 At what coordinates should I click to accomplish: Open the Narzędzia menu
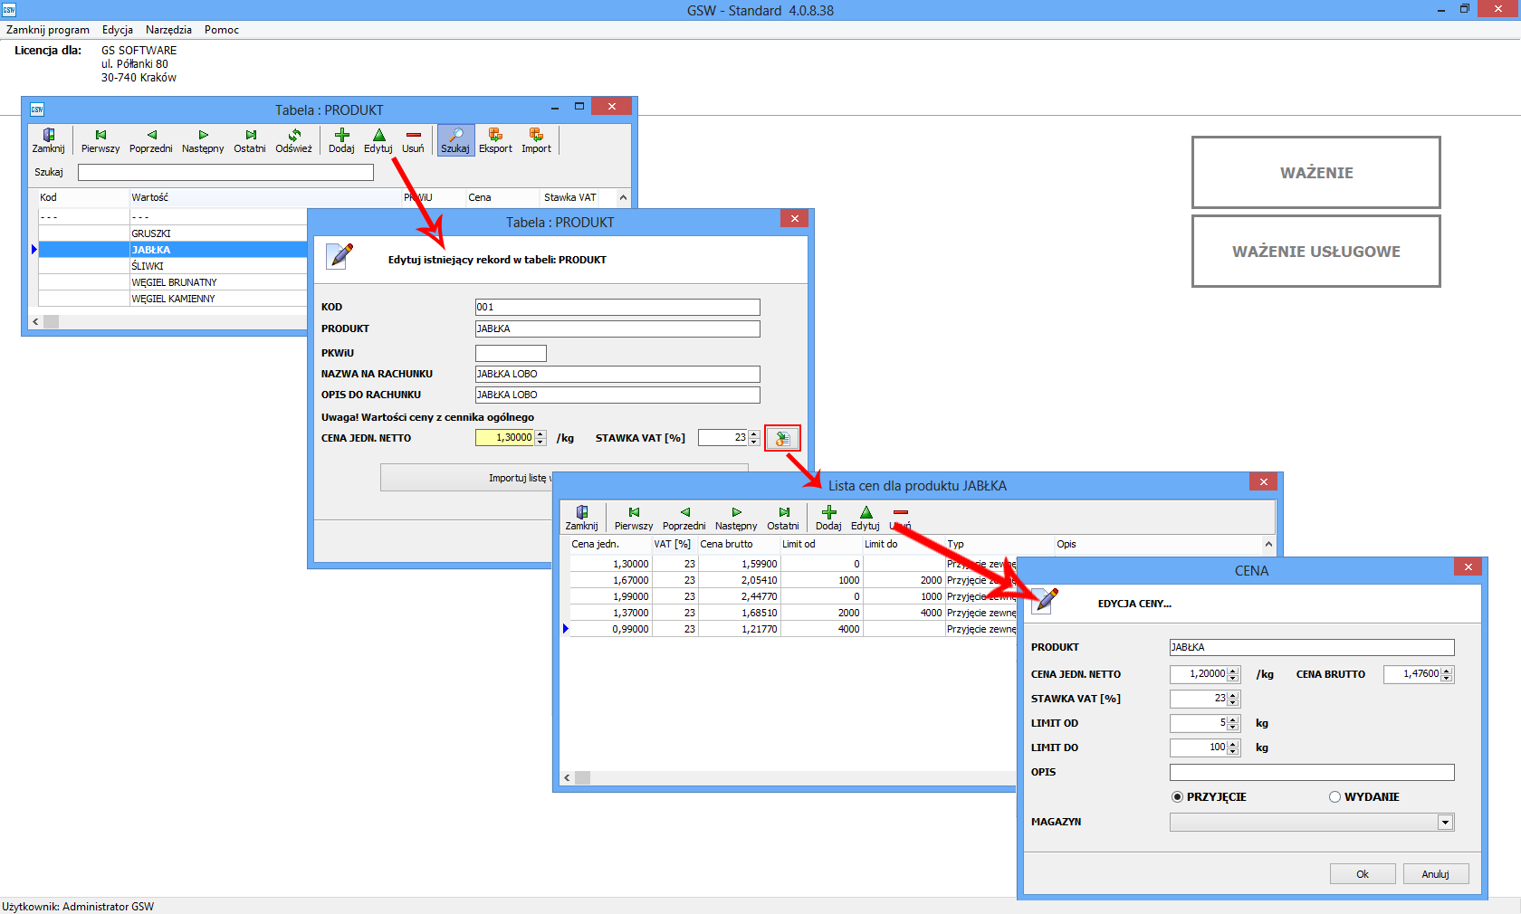click(168, 30)
